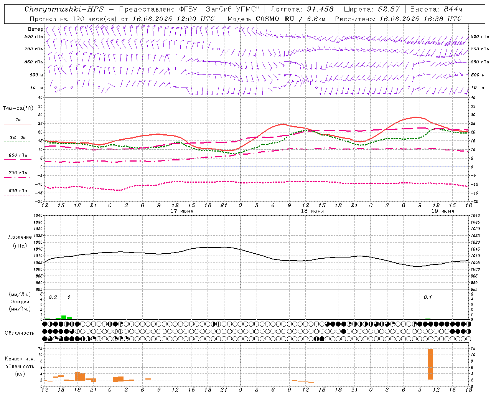This screenshot has width=491, height=393.
Task: Click the 19 июня date label
Action: 443,211
